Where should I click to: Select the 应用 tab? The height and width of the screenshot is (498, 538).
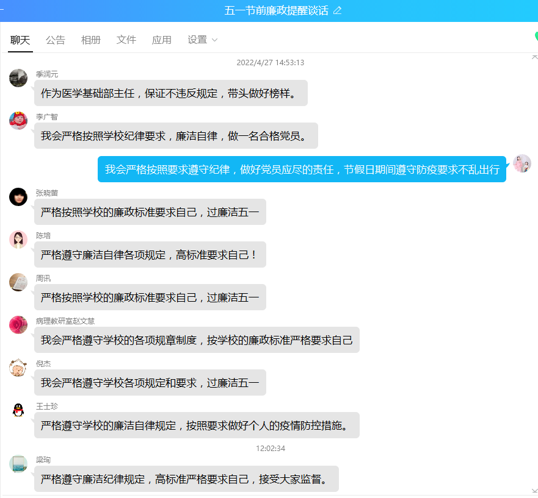tap(161, 40)
